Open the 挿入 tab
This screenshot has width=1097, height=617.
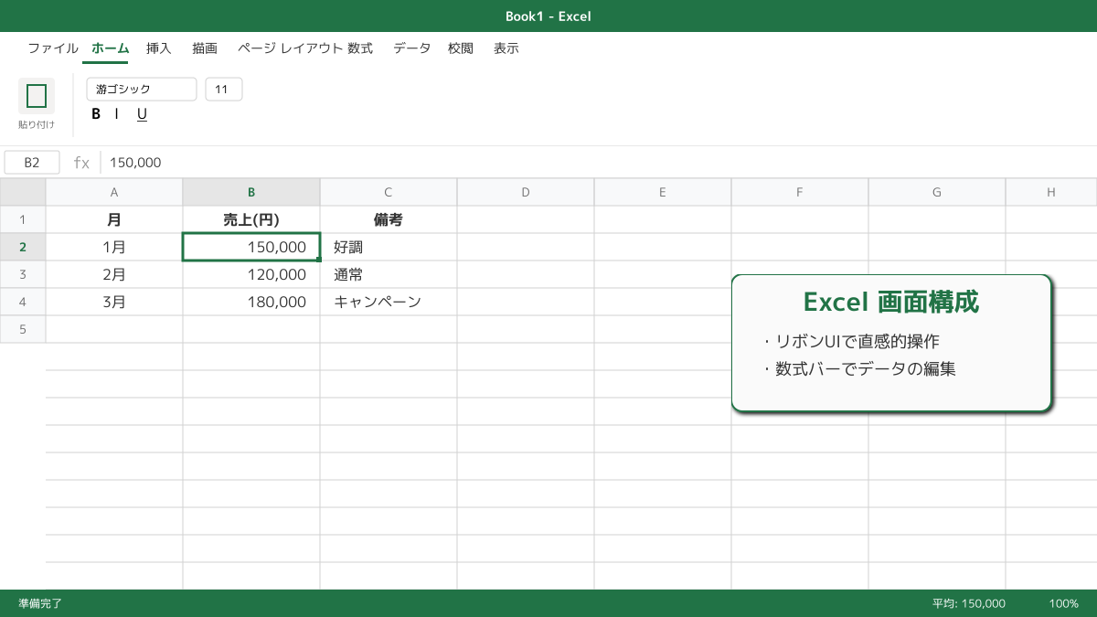[159, 48]
